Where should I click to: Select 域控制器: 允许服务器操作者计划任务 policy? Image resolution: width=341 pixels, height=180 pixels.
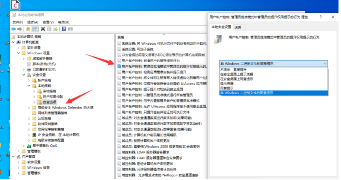click(149, 169)
